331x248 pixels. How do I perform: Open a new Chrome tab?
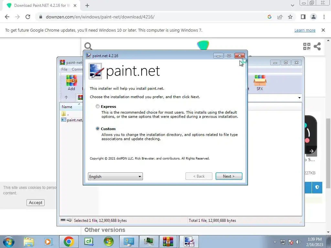click(x=87, y=5)
